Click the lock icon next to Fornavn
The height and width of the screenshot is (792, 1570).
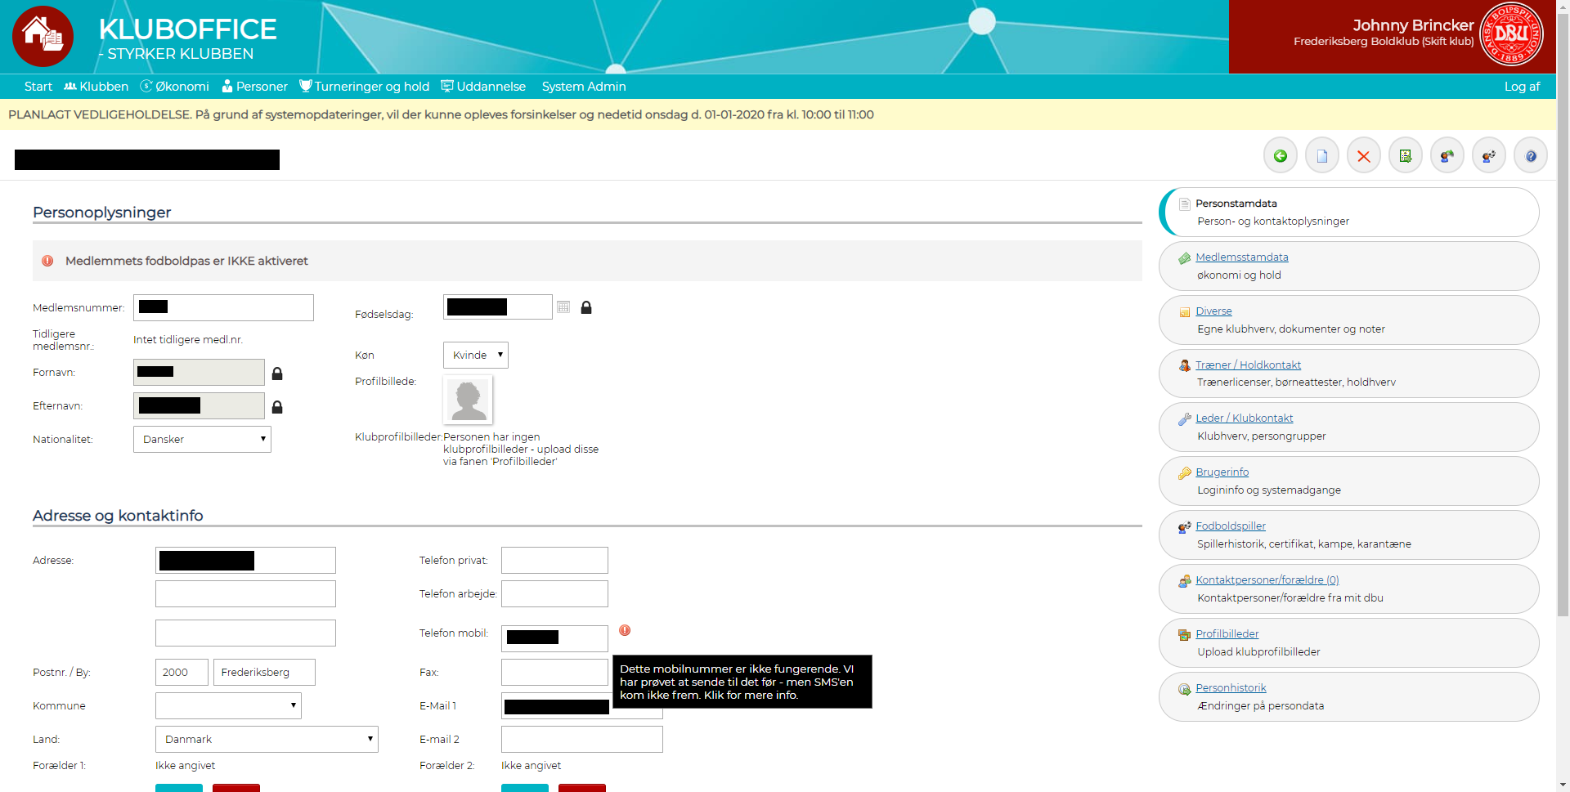pyautogui.click(x=277, y=374)
